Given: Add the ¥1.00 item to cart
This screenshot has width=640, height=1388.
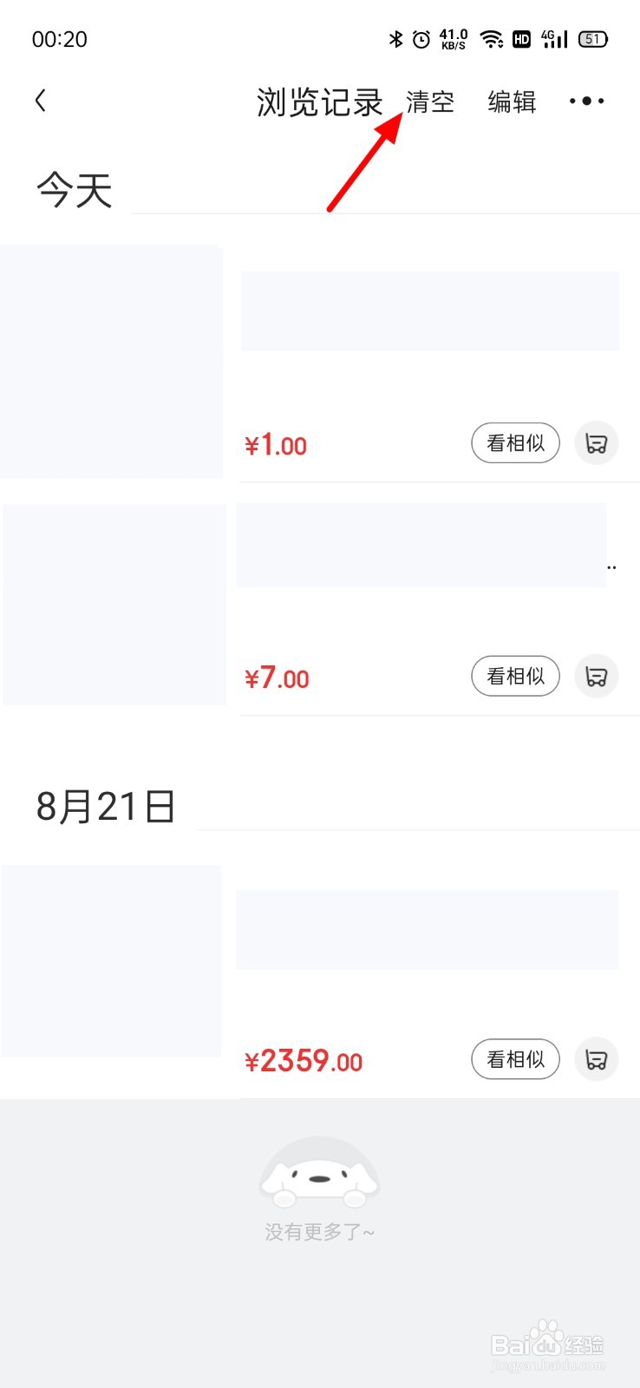Looking at the screenshot, I should 597,443.
